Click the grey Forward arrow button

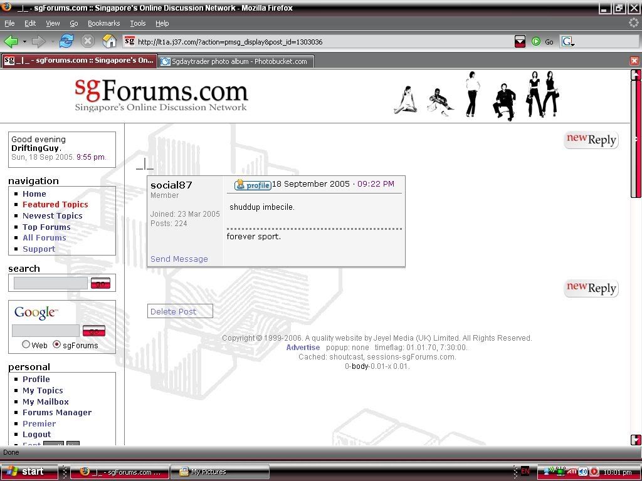point(38,41)
